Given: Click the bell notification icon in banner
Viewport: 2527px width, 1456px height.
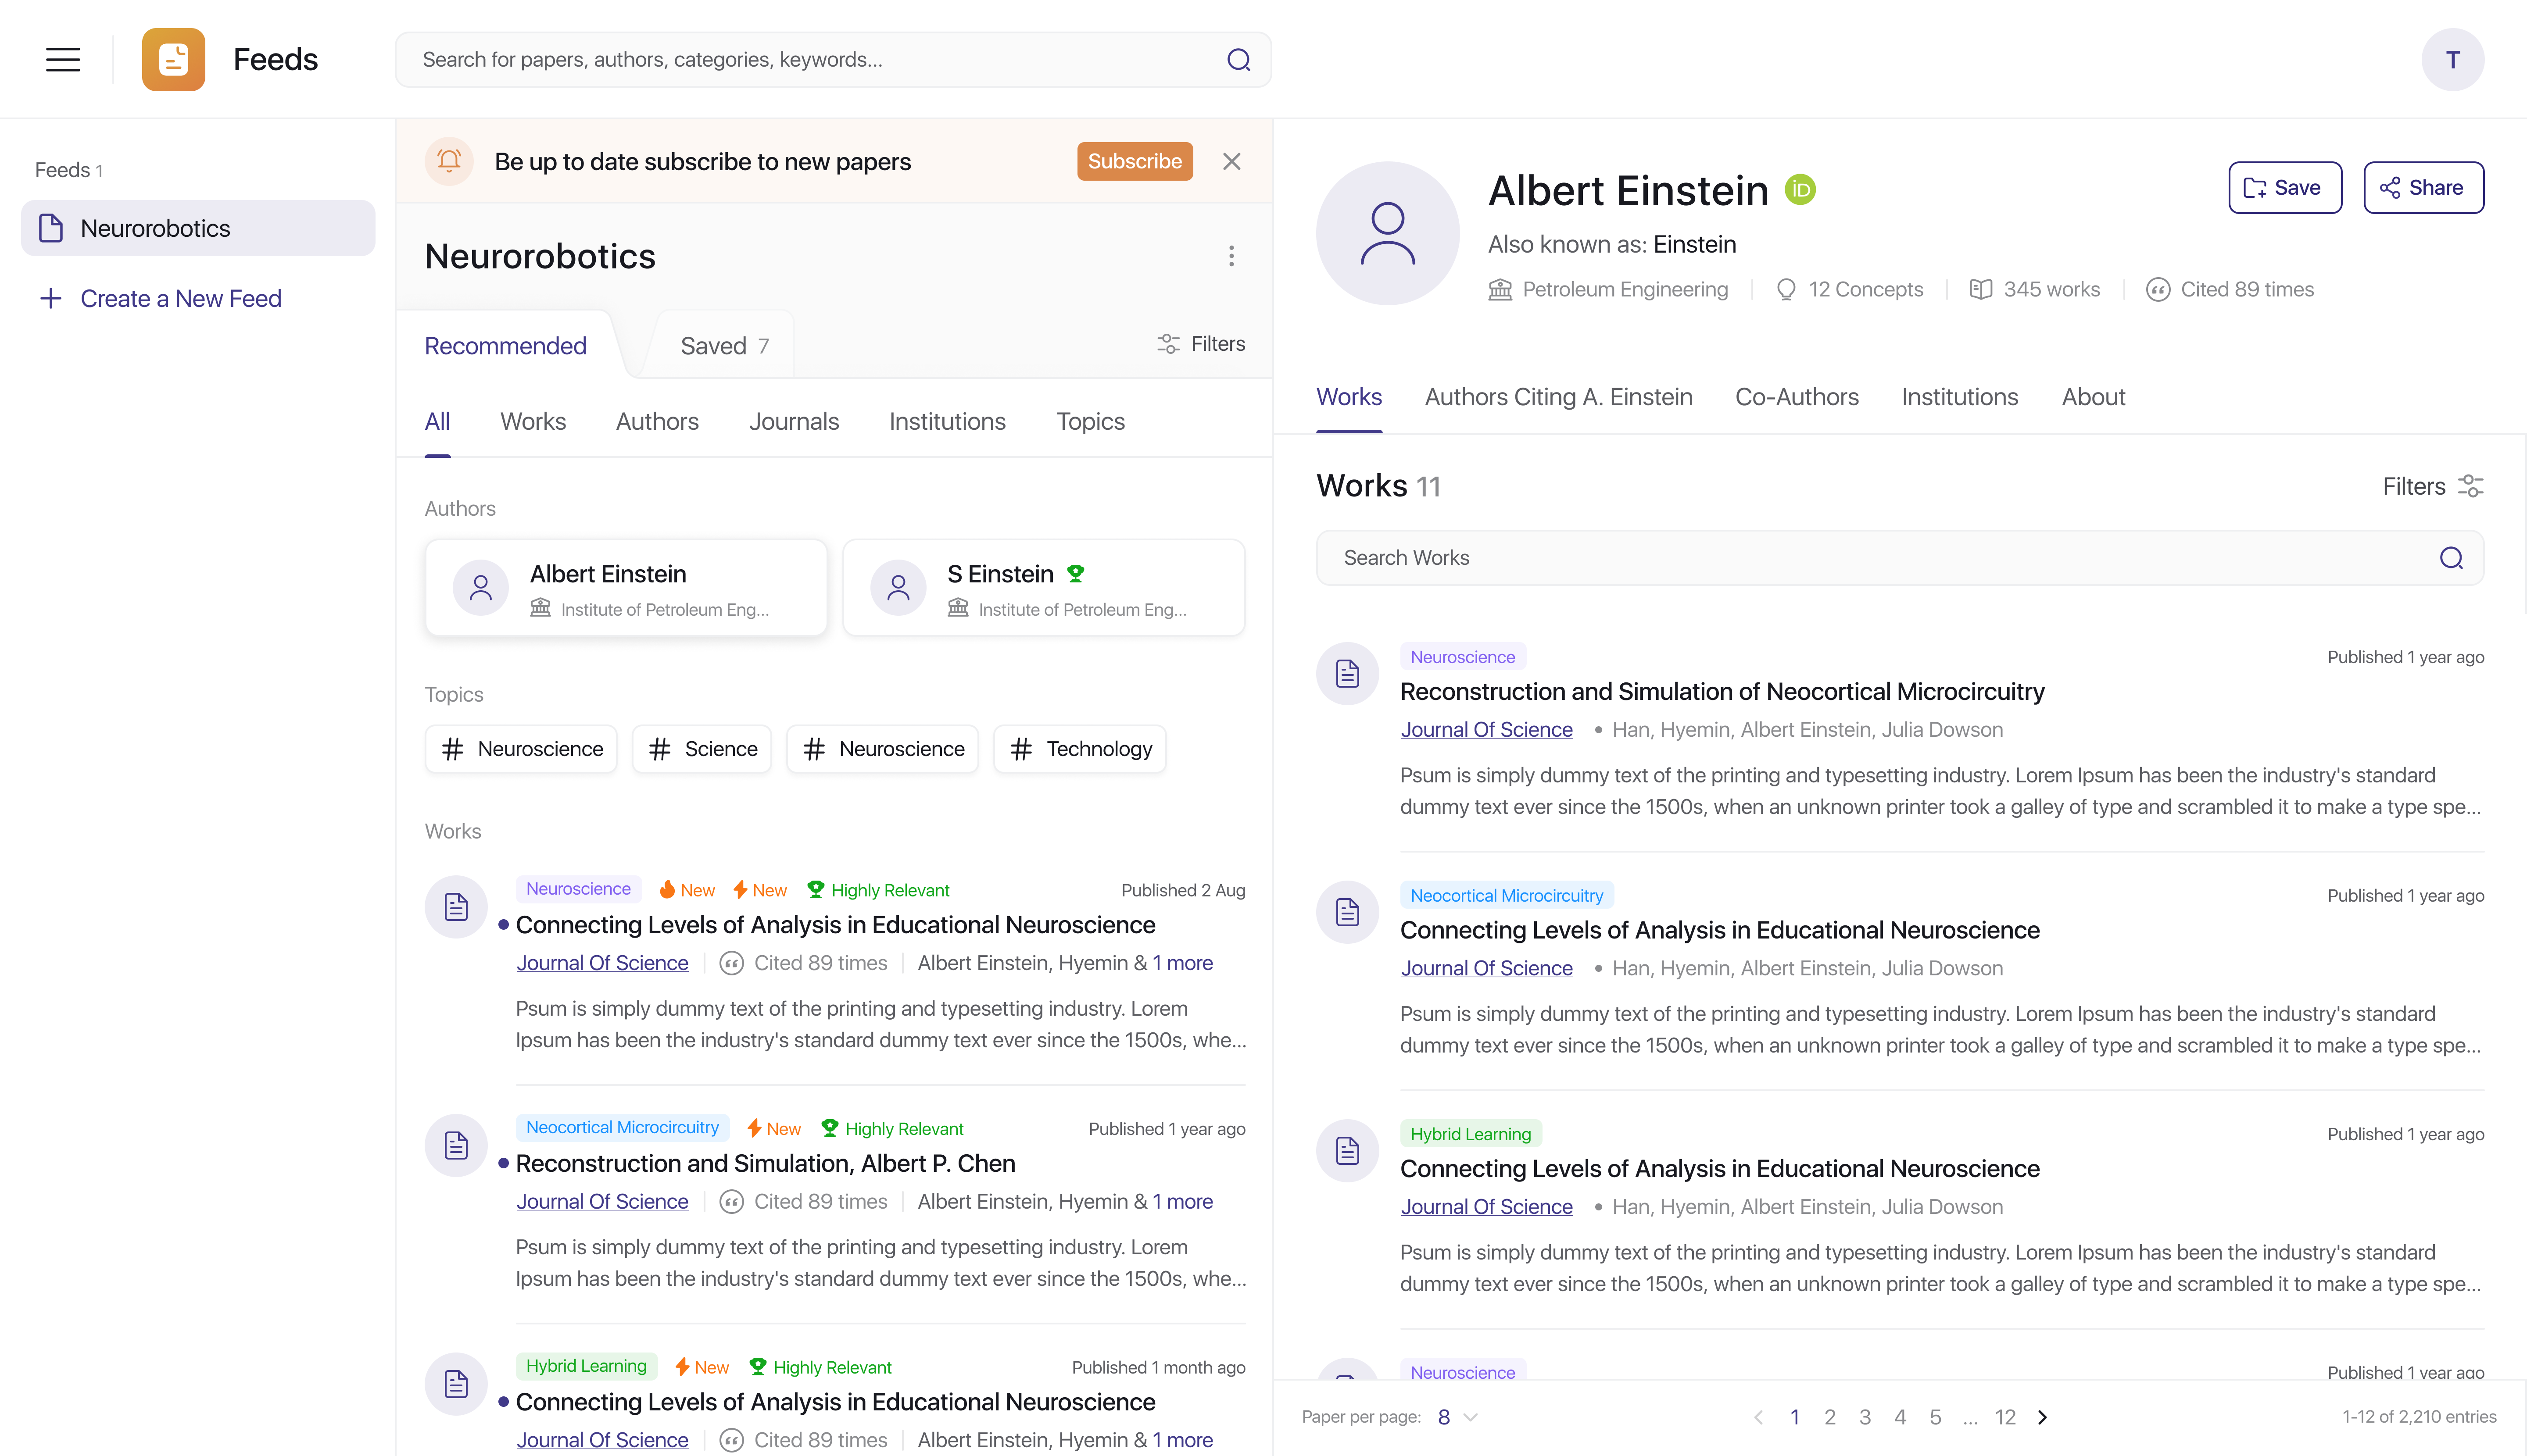Looking at the screenshot, I should point(449,161).
